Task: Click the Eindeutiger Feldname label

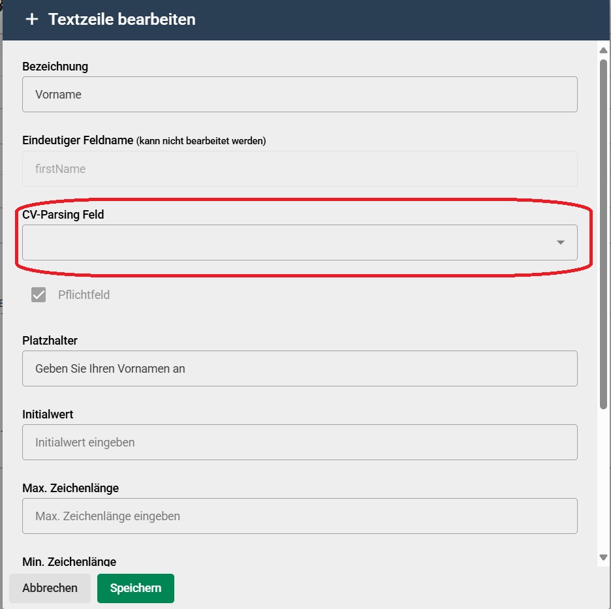Action: pyautogui.click(x=78, y=140)
